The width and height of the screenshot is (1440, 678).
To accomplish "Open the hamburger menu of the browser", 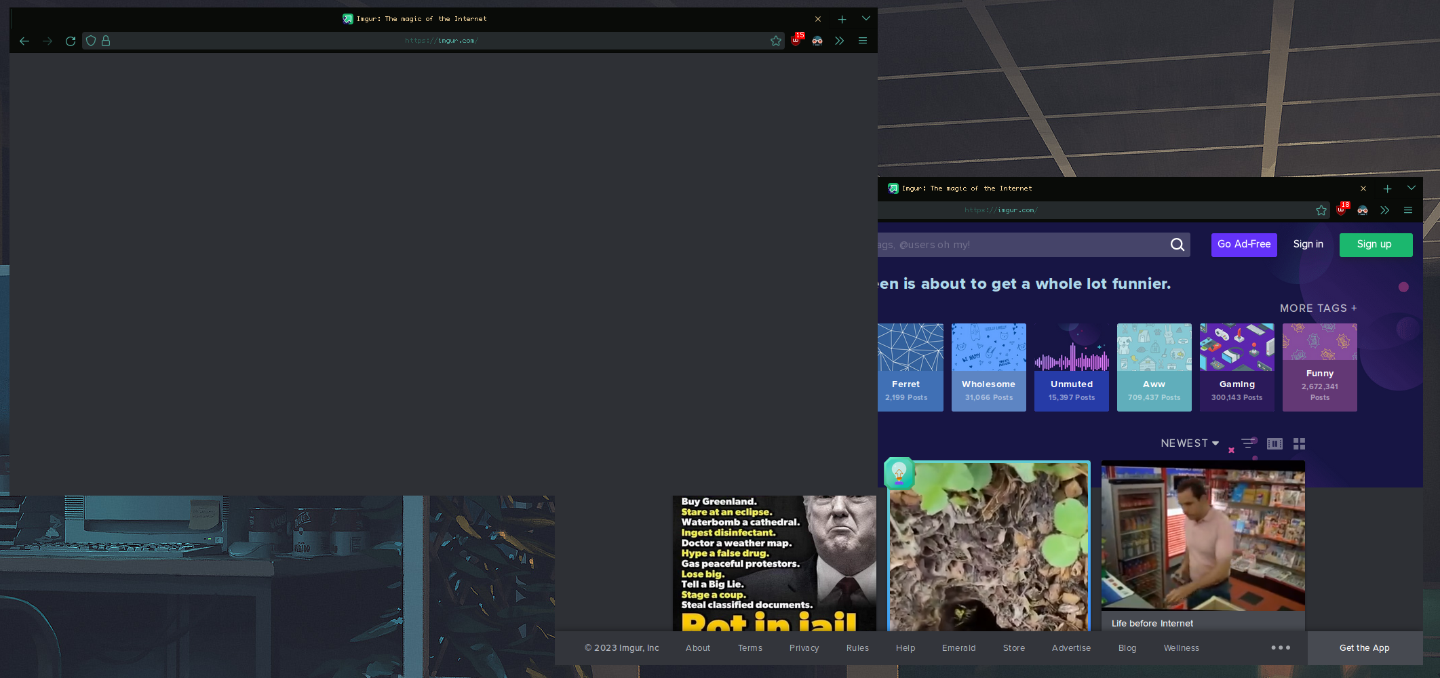I will click(x=862, y=41).
